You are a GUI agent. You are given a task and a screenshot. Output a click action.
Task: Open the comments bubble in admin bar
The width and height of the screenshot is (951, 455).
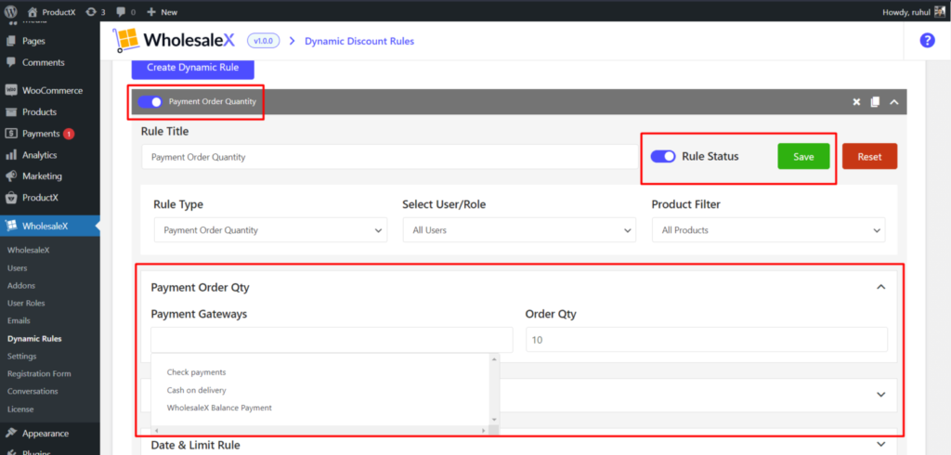point(125,11)
